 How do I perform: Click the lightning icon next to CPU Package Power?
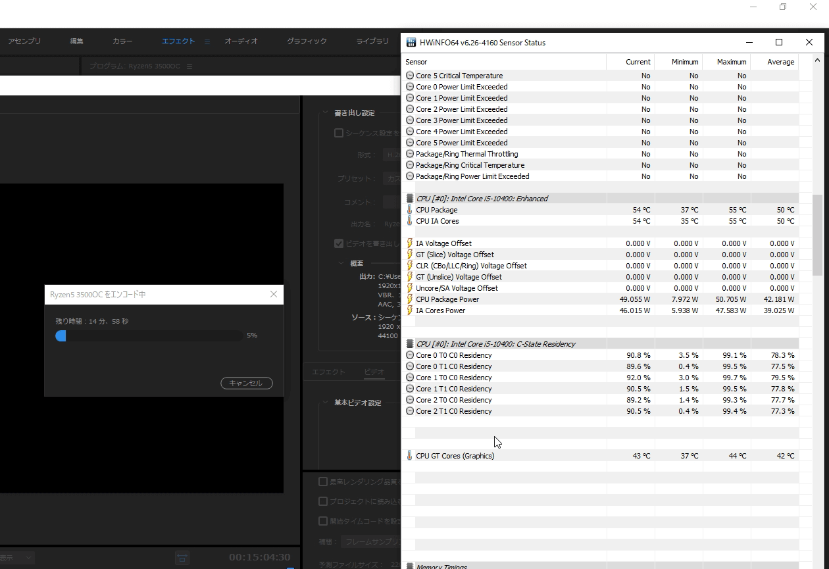[410, 299]
